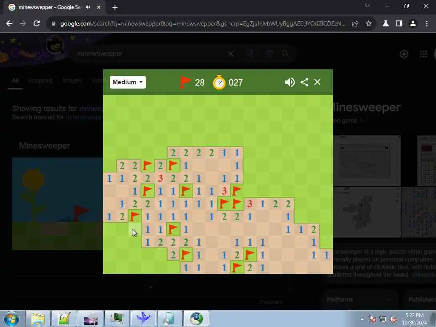Reload the current page

coord(37,24)
